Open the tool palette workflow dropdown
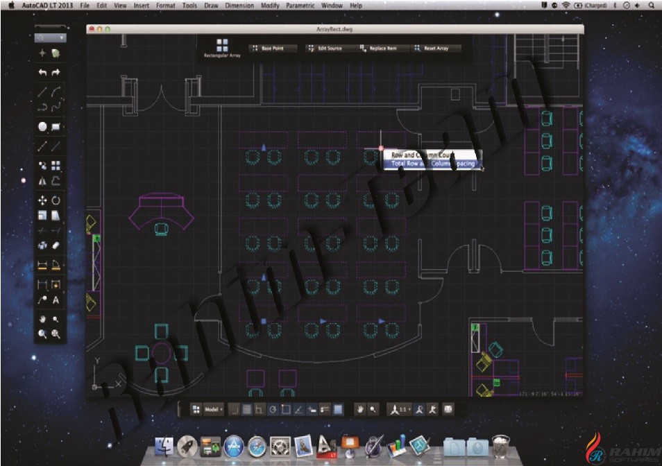This screenshot has height=466, width=662. (x=50, y=38)
